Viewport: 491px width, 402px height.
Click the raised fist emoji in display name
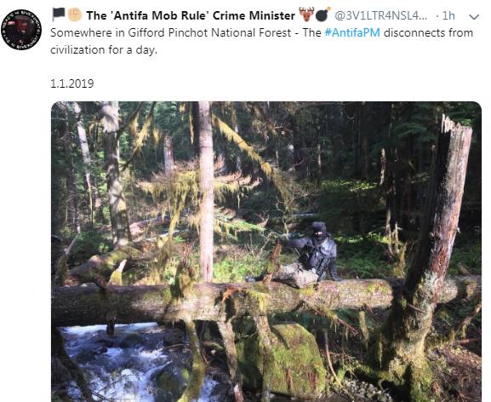(75, 14)
